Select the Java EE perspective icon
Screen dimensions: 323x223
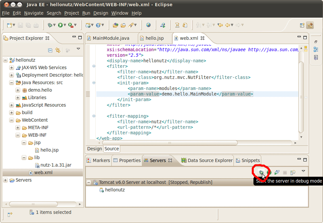coord(310,25)
